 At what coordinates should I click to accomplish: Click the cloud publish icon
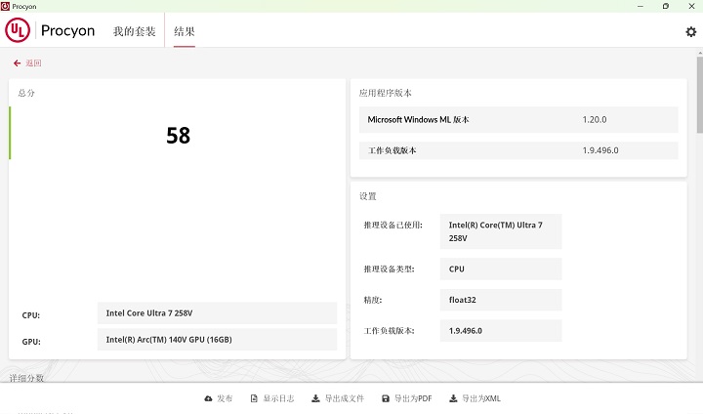tap(209, 398)
